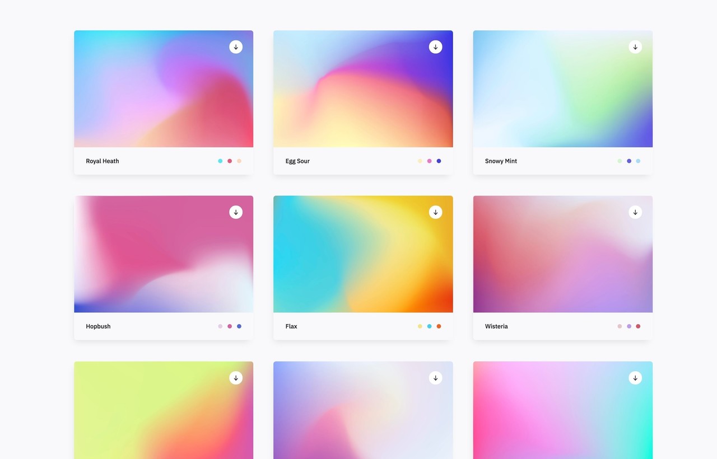Screen dimensions: 717x459
Task: Pick the yellow swatch of Flax
Action: 420,326
